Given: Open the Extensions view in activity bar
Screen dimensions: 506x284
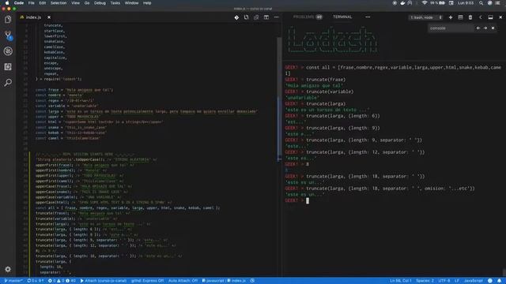Looking at the screenshot, I should coord(8,66).
